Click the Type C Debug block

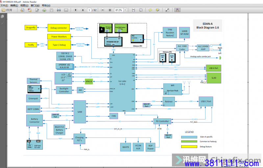pyautogui.click(x=59, y=45)
